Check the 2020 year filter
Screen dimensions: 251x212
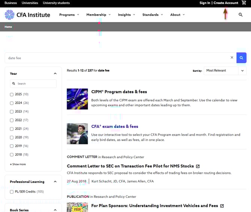point(12,138)
